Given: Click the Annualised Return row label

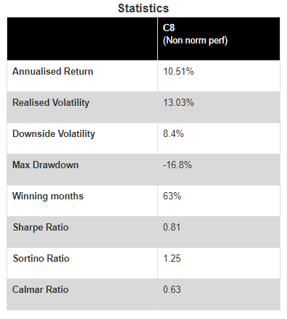Looking at the screenshot, I should point(53,72).
